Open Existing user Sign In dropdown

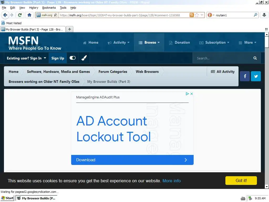(27, 58)
